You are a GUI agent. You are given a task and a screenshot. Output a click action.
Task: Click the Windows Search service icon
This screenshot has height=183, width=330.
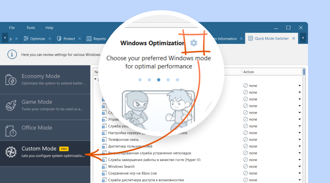[x=104, y=167]
